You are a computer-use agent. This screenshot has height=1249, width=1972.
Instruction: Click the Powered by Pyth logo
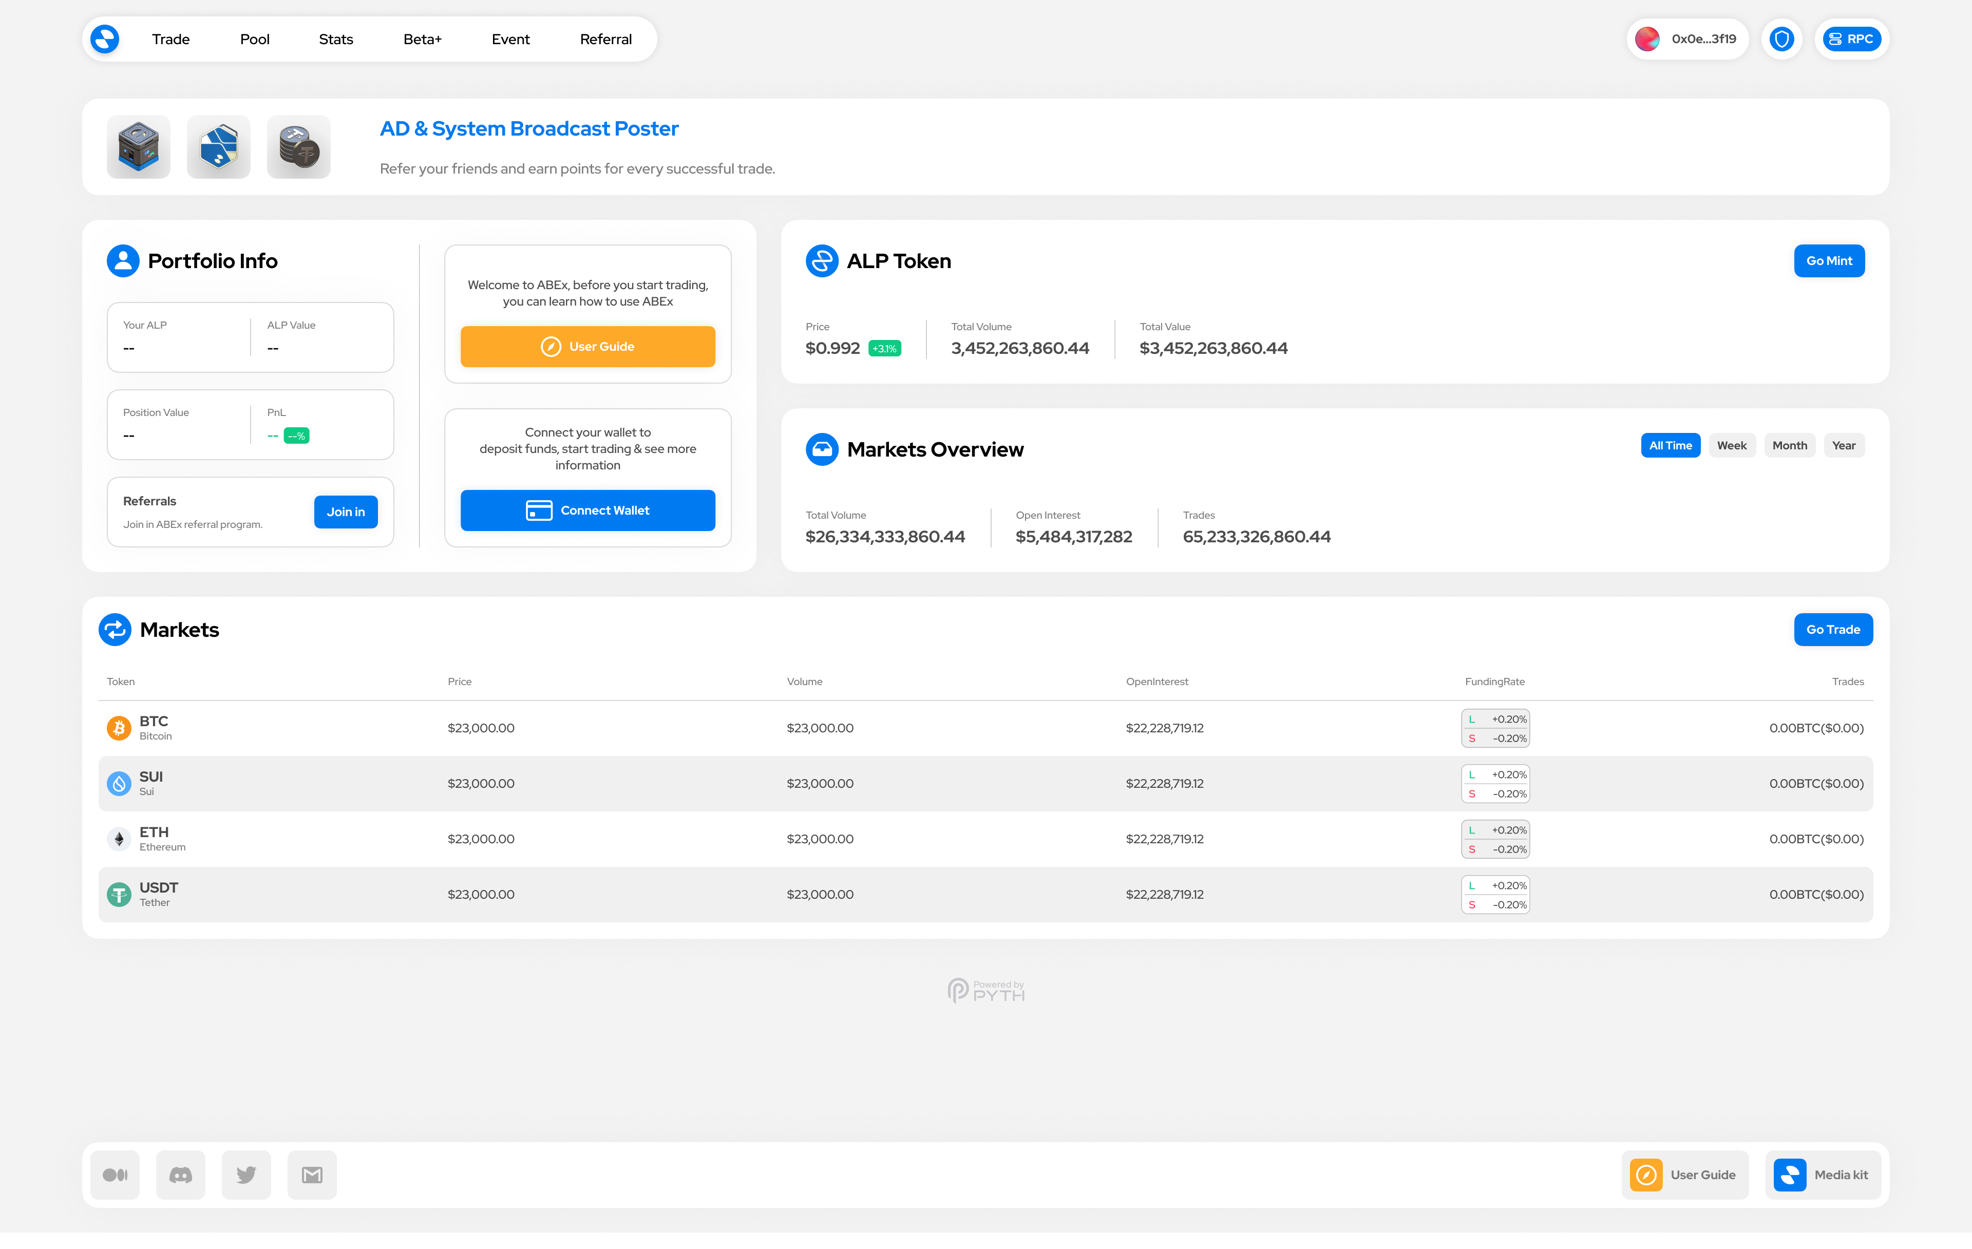click(986, 990)
